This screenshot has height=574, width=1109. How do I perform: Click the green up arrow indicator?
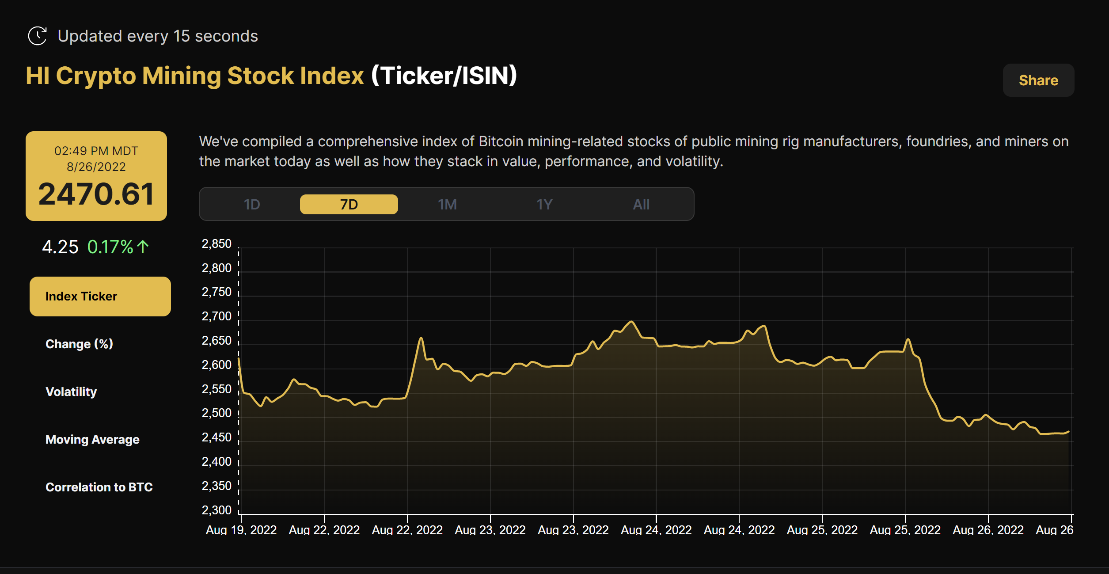coord(143,247)
